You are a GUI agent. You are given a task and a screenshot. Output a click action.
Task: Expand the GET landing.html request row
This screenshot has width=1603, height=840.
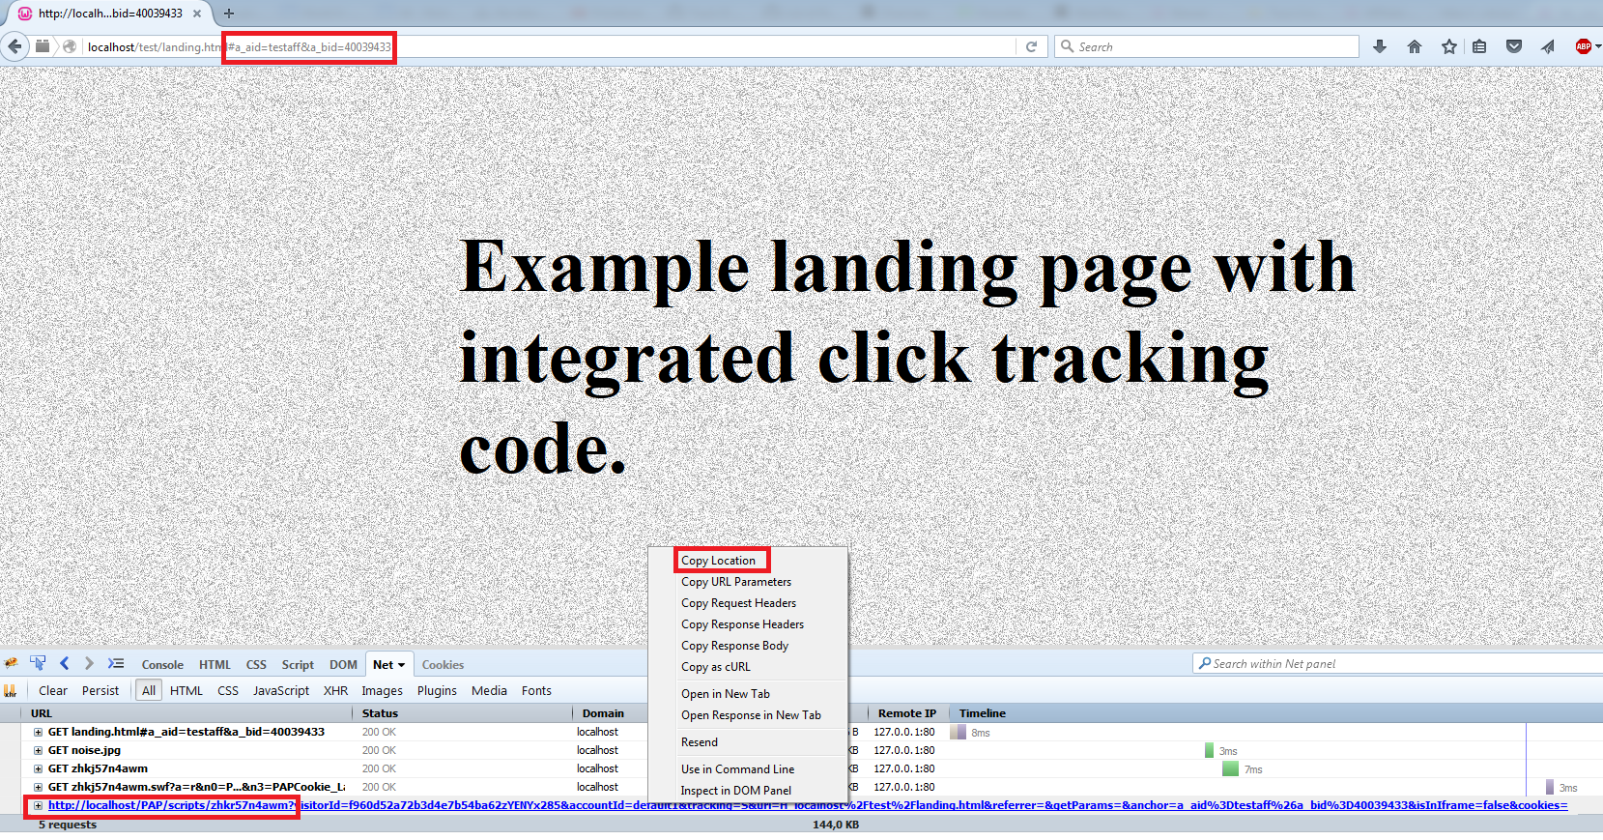point(39,732)
